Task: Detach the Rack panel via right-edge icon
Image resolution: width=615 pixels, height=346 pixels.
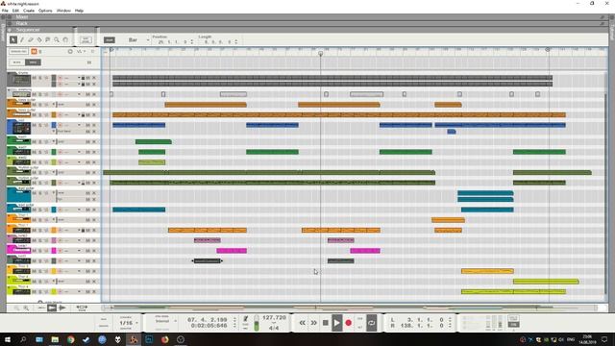Action: click(x=603, y=23)
